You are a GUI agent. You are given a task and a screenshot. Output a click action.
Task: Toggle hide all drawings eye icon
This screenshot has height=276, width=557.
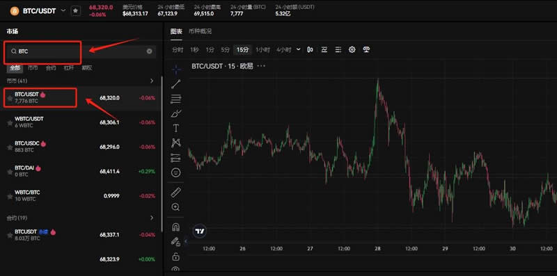click(x=176, y=269)
